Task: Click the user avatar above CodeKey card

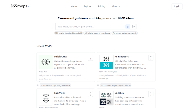Action: coord(98,85)
